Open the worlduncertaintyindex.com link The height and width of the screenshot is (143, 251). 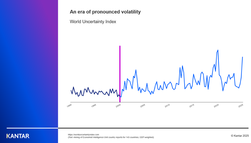83,134
